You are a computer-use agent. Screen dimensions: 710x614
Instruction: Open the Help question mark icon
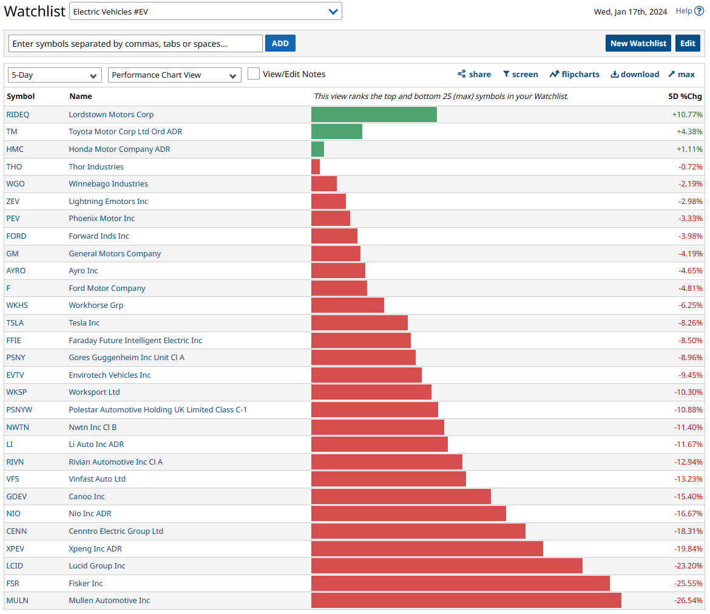coord(699,11)
